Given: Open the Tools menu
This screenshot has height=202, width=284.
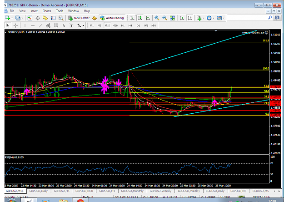Looking at the screenshot, I should point(60,11).
